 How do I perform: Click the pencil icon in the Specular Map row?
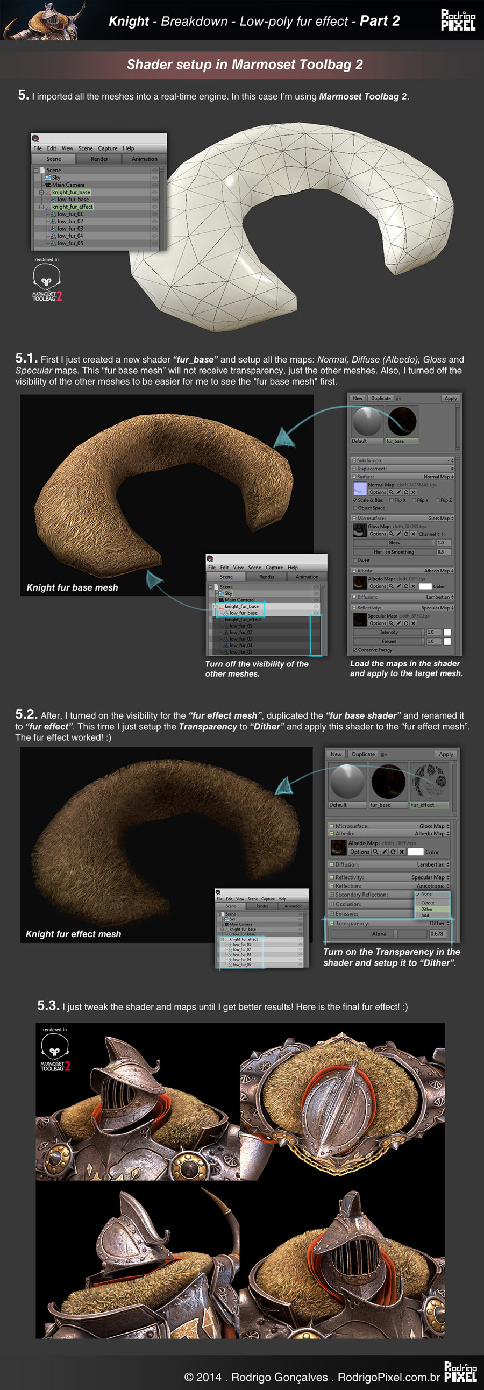point(398,623)
